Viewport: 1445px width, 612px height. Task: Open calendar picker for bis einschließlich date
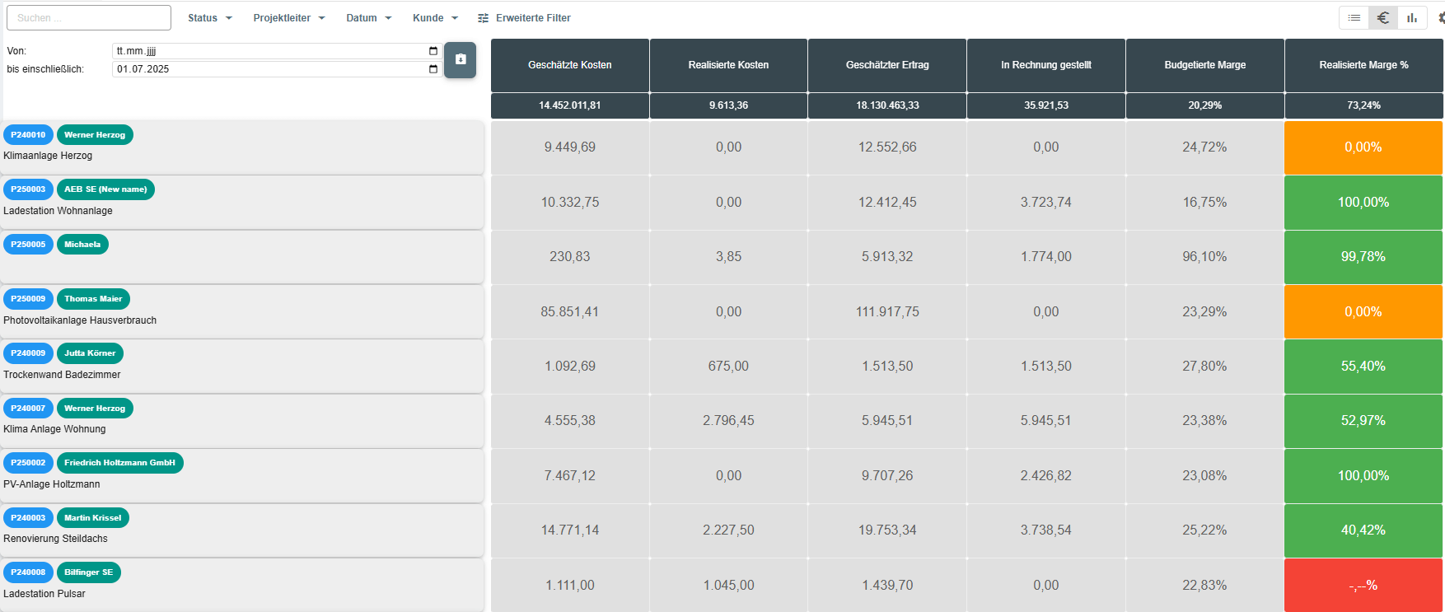pyautogui.click(x=433, y=69)
